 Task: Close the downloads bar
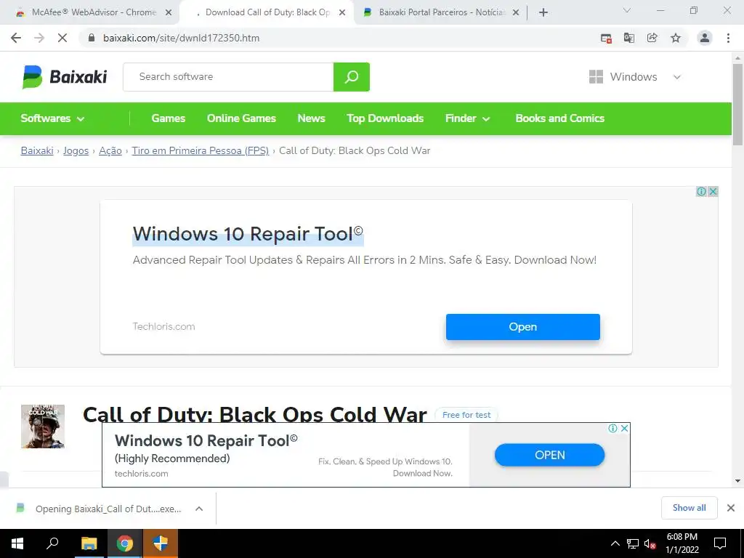[x=731, y=508]
